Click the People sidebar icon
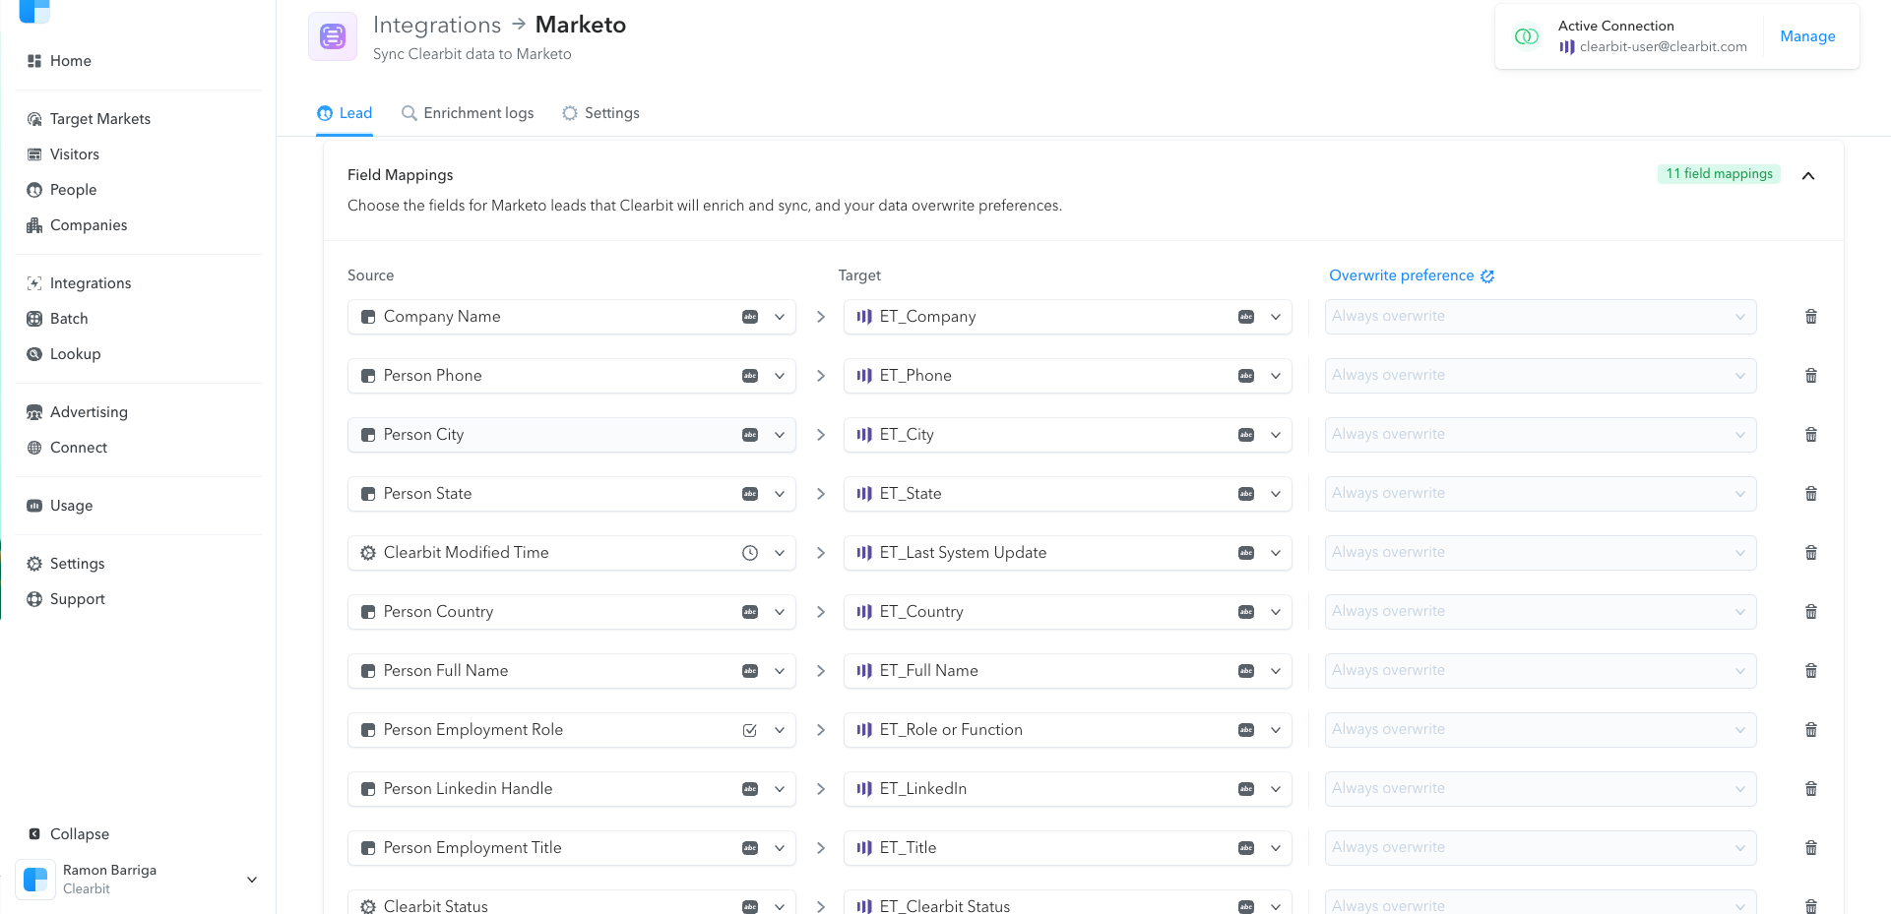Screen dimensions: 1891x914 click(x=34, y=190)
